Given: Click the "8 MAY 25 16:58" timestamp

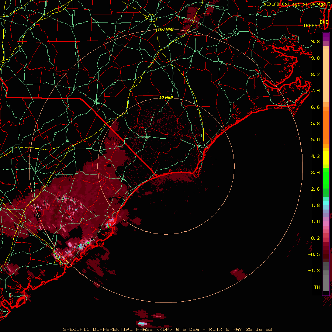Looking at the screenshot, I should [249, 329].
